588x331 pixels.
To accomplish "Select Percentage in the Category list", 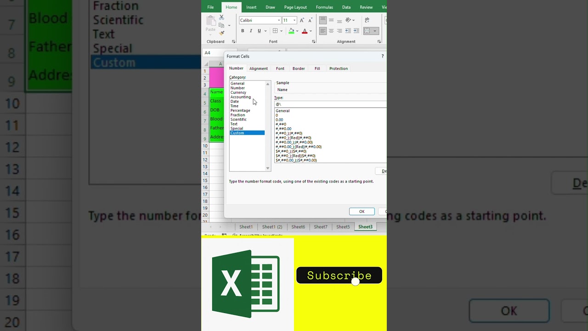I will 240,110.
